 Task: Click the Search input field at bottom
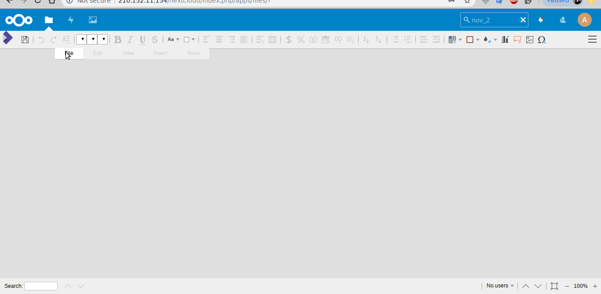(x=41, y=286)
